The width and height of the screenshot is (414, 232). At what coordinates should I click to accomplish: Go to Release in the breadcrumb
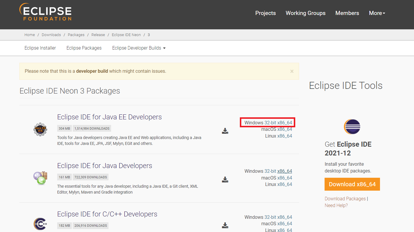(x=98, y=35)
